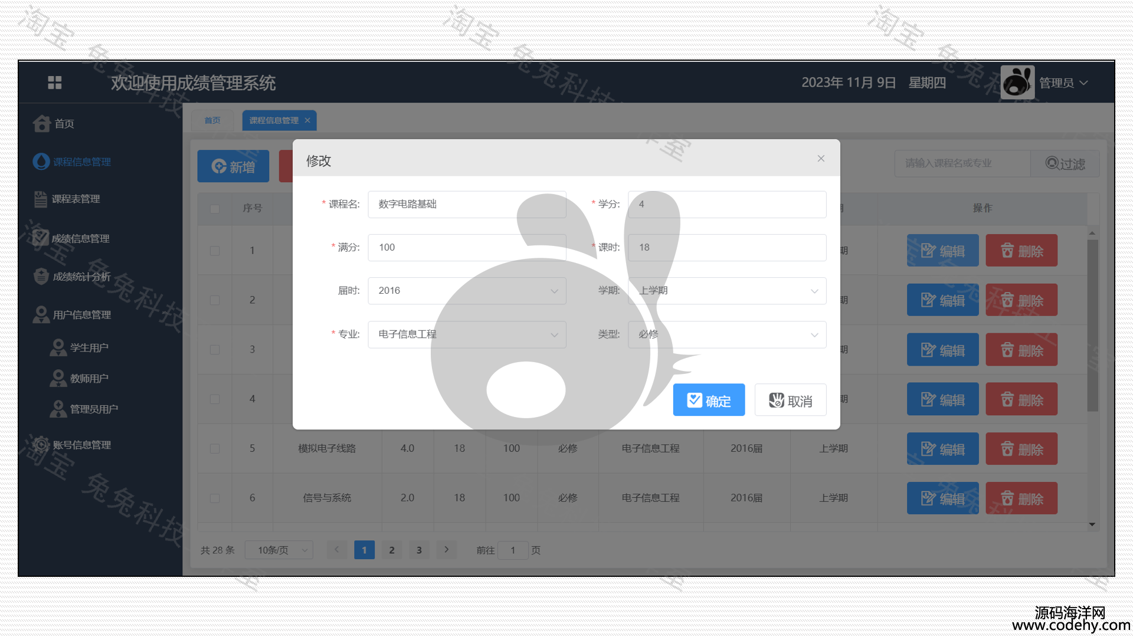
Task: Click the 前往 page number input
Action: pyautogui.click(x=513, y=550)
